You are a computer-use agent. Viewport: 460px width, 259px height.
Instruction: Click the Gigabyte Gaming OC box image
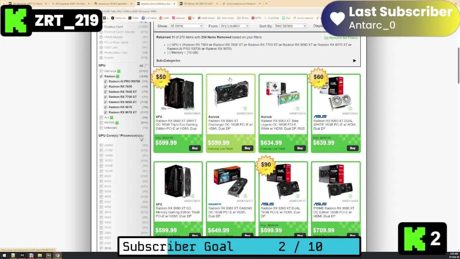coord(230,182)
